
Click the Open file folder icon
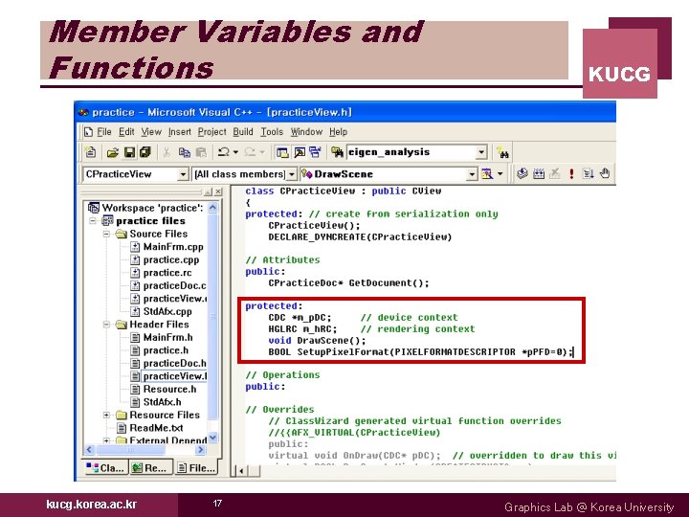[113, 152]
